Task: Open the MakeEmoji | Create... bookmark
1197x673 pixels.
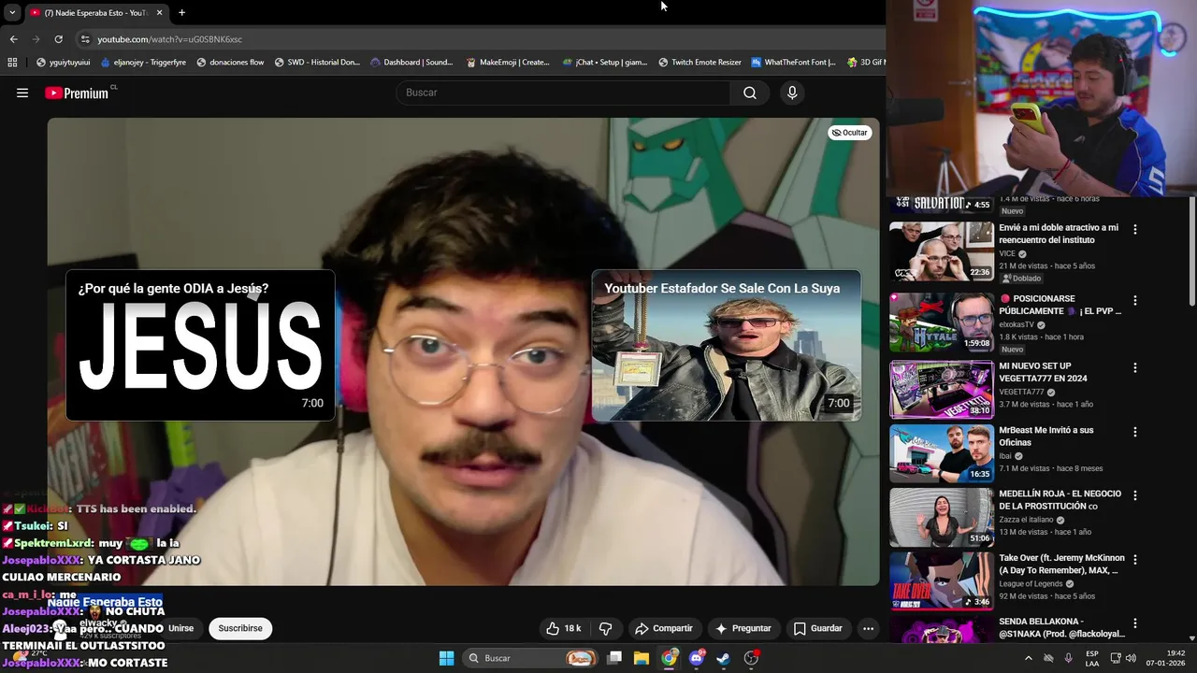Action: tap(508, 63)
